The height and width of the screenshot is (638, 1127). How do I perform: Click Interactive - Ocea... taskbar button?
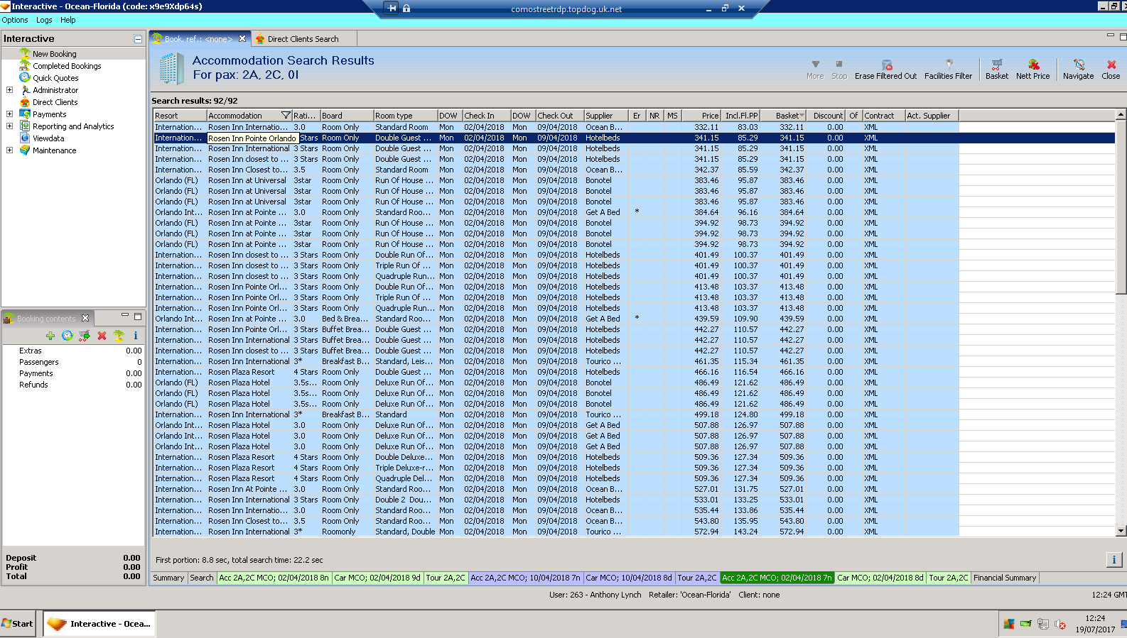click(x=99, y=624)
